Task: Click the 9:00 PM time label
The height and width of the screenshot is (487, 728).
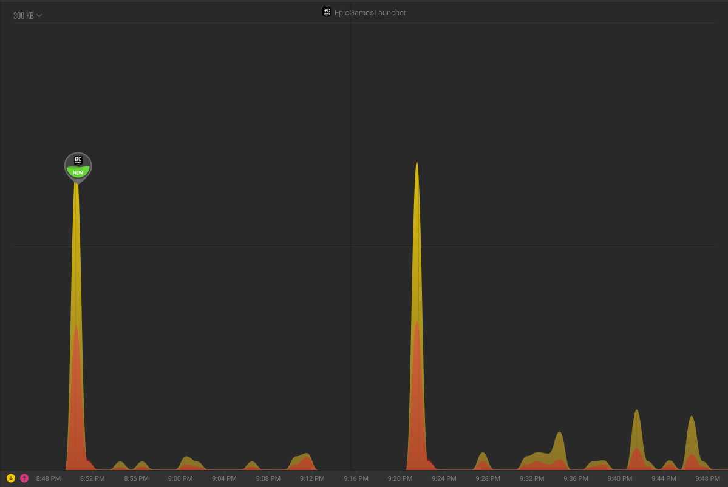Action: [180, 478]
